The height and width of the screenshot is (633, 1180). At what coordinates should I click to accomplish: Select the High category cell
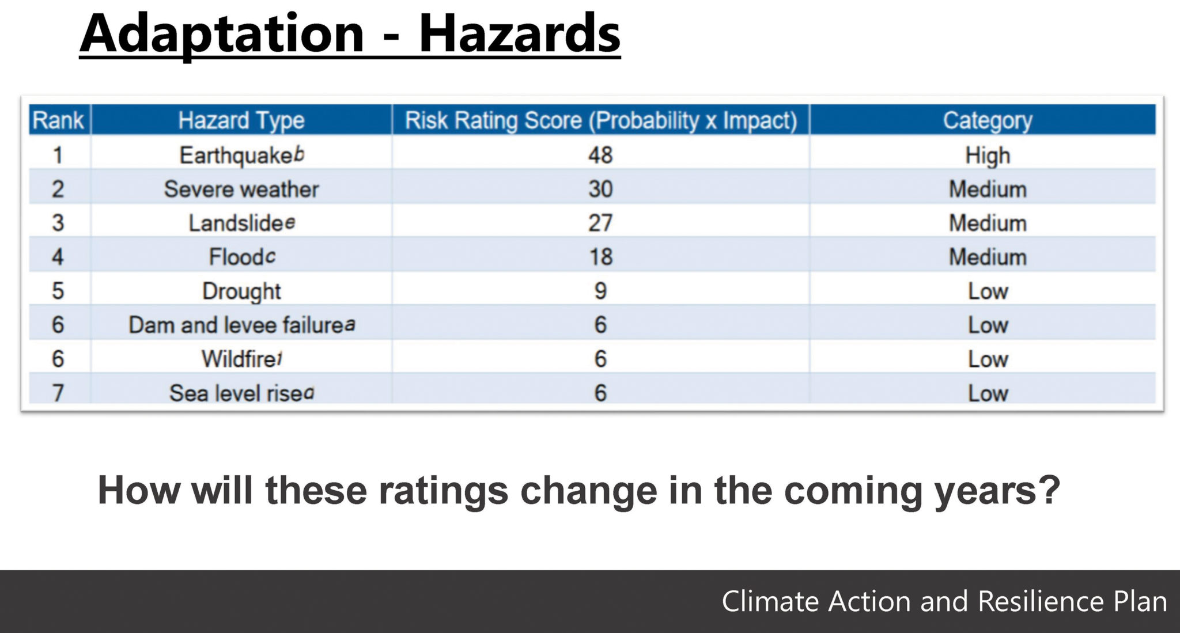pos(987,155)
